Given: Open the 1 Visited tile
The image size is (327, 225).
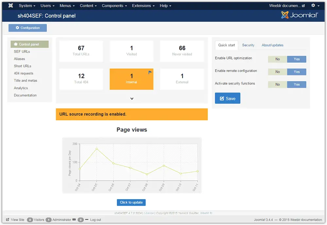Looking at the screenshot, I should click(x=131, y=51).
